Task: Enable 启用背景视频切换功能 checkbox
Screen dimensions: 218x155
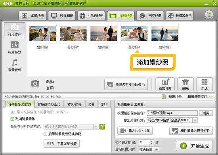Action: point(45,134)
